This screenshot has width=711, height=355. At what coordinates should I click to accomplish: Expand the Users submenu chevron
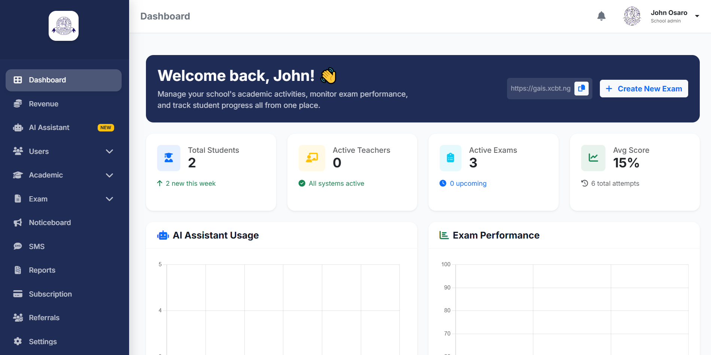[x=109, y=151]
